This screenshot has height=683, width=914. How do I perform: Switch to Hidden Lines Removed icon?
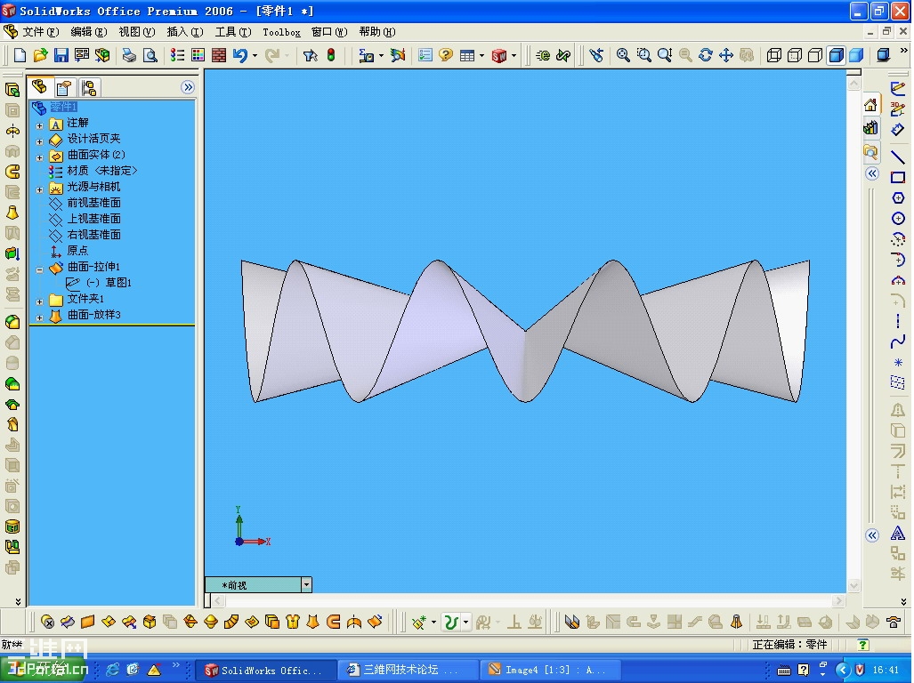click(815, 55)
